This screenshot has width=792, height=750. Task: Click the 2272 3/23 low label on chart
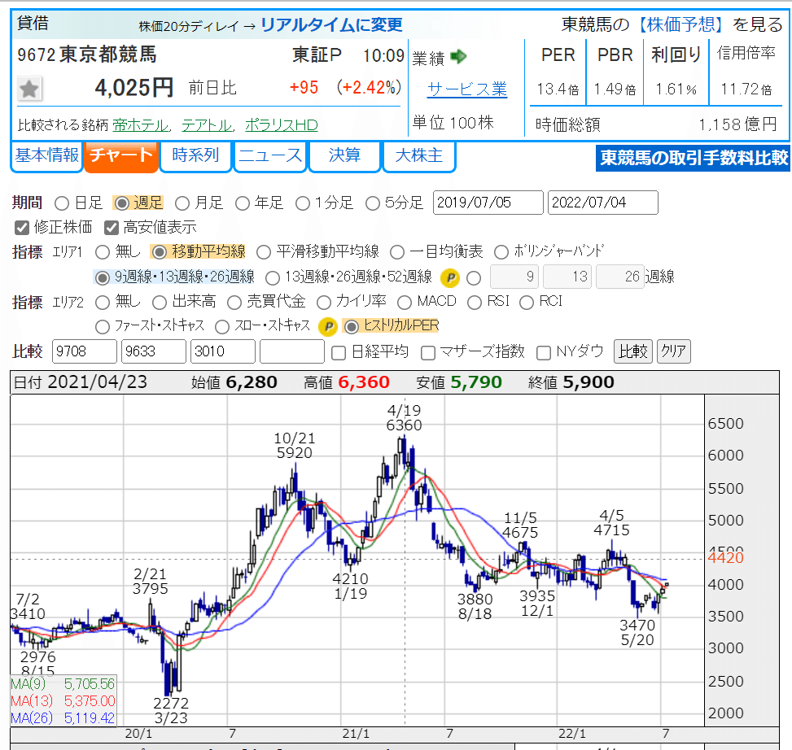171,711
